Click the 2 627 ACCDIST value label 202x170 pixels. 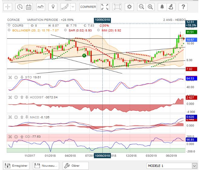click(191, 98)
